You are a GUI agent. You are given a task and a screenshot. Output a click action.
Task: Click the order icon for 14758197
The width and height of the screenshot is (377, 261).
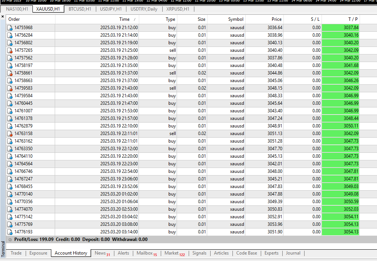pyautogui.click(x=10, y=65)
